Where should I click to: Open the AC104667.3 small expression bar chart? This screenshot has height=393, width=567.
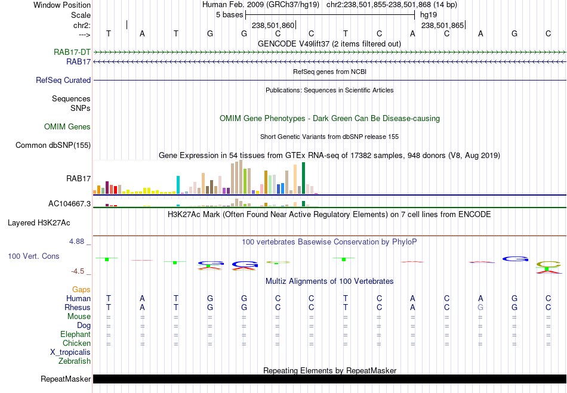205,203
